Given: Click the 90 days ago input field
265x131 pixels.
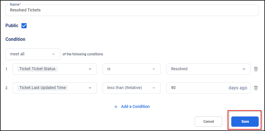Looking at the screenshot, I should pos(208,88).
